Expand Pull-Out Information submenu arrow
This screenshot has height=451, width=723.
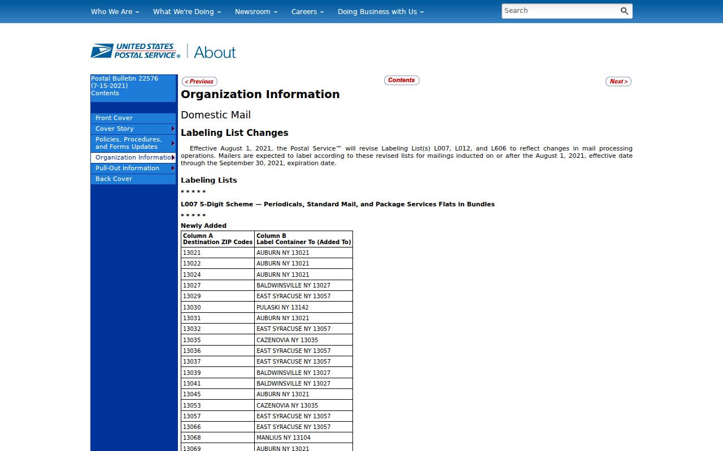pos(173,168)
